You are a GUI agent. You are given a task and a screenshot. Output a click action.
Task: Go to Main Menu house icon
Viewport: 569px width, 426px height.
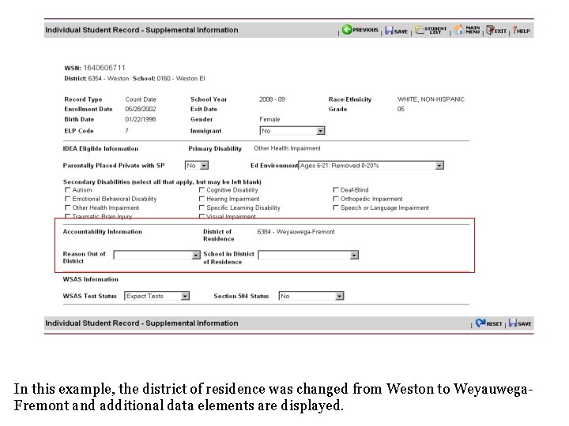point(459,30)
